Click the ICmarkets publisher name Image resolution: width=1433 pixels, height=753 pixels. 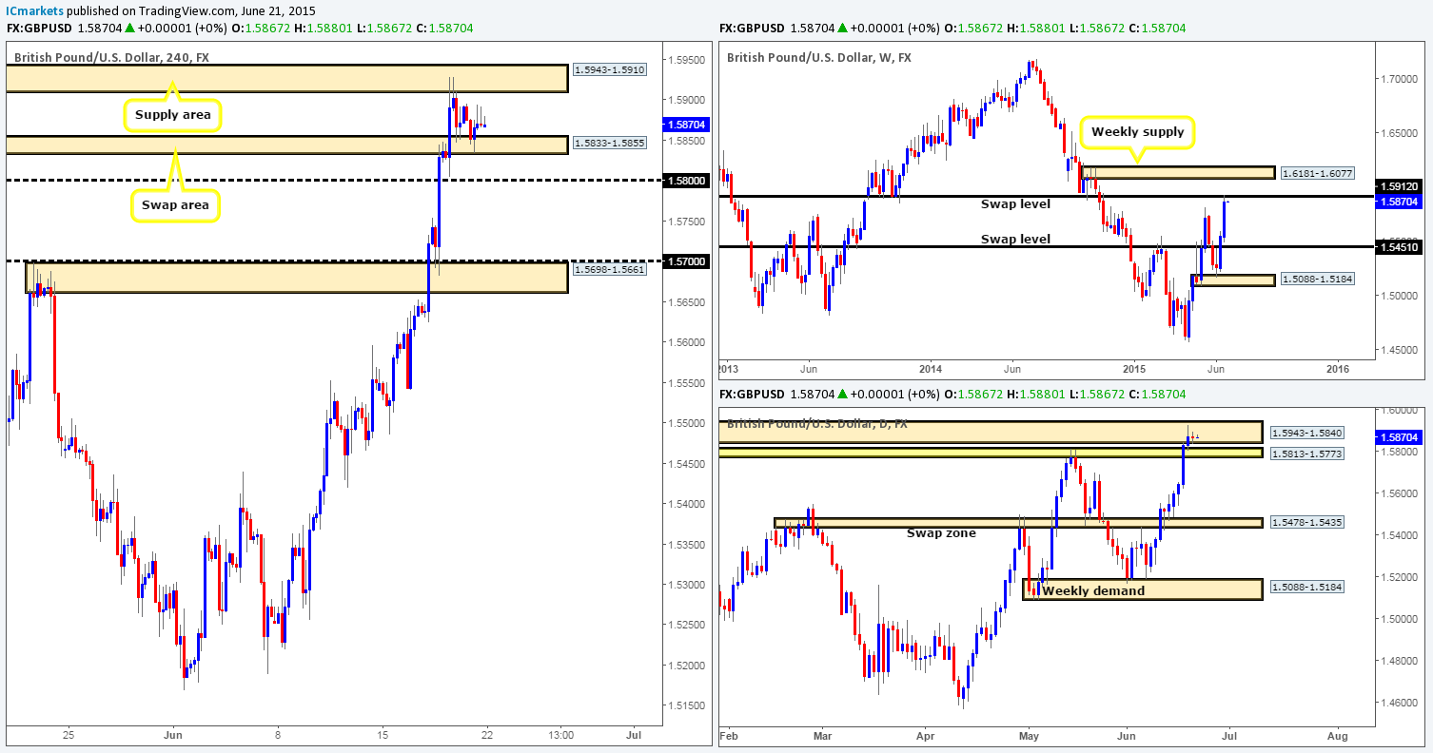point(33,10)
